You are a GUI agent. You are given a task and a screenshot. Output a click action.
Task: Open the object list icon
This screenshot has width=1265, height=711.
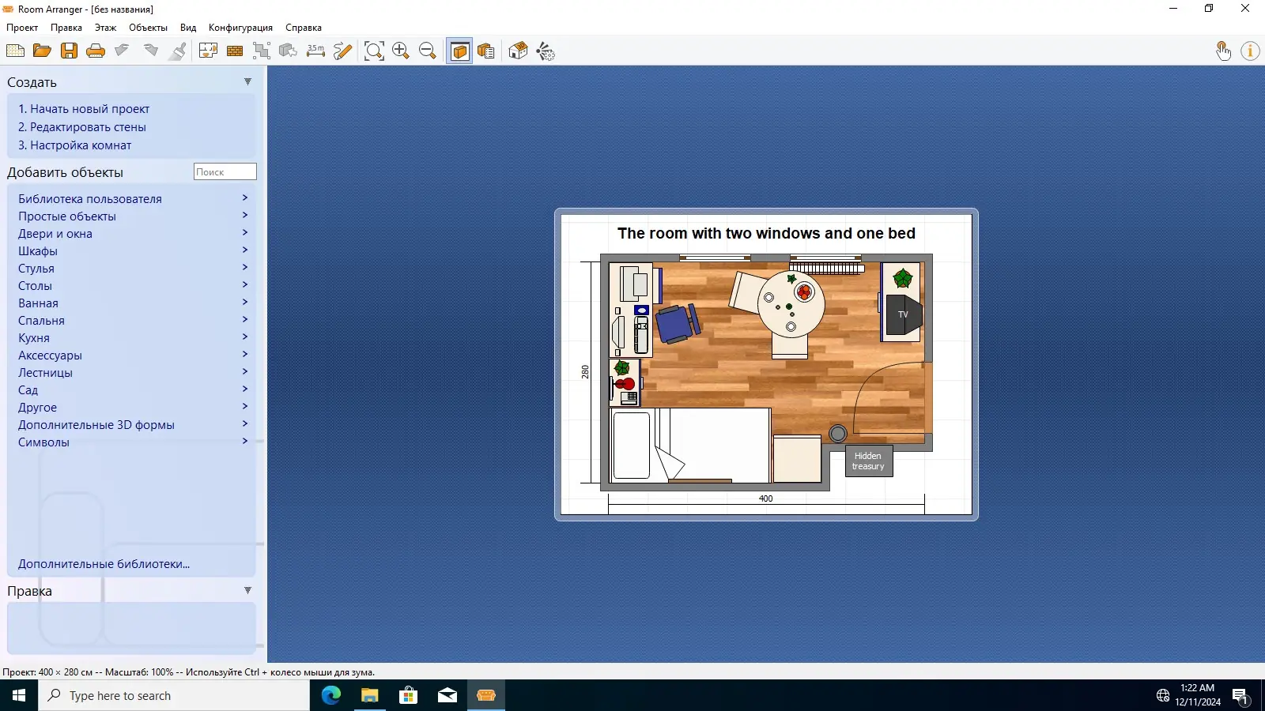point(486,51)
